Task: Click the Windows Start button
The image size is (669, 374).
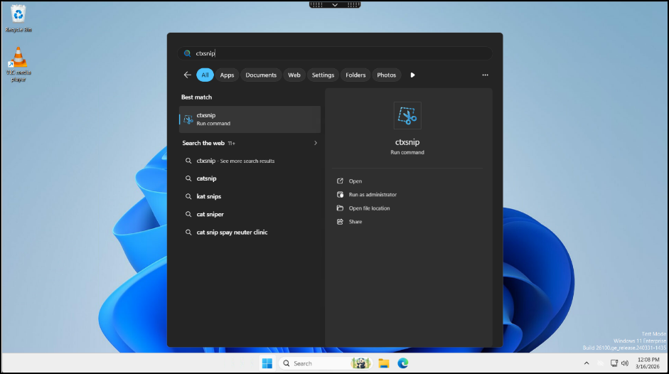Action: [x=267, y=363]
